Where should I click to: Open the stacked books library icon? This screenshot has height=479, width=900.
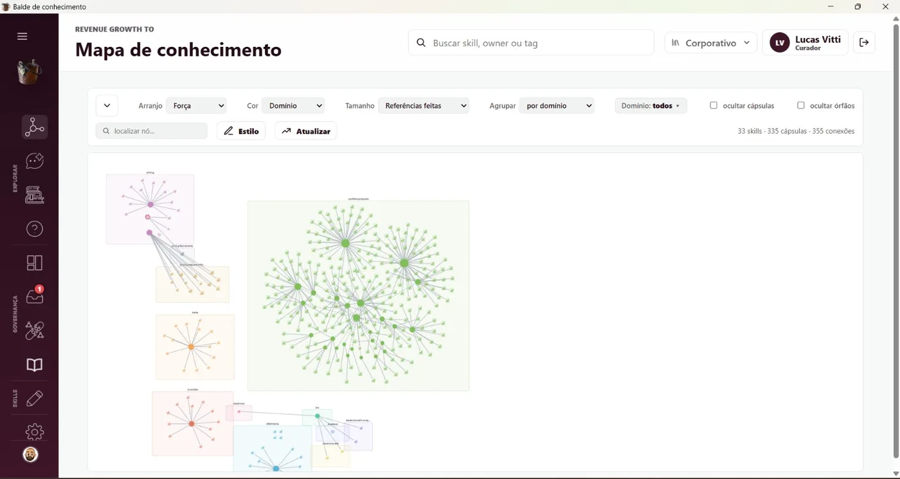click(x=35, y=195)
